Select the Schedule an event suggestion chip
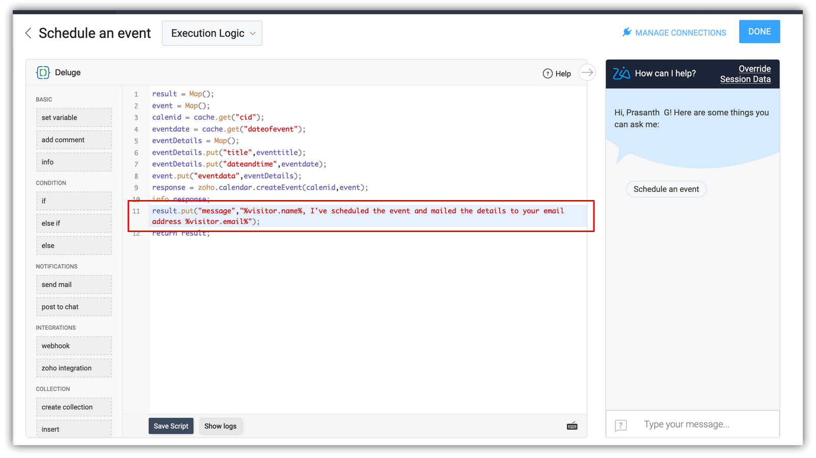 pos(666,189)
